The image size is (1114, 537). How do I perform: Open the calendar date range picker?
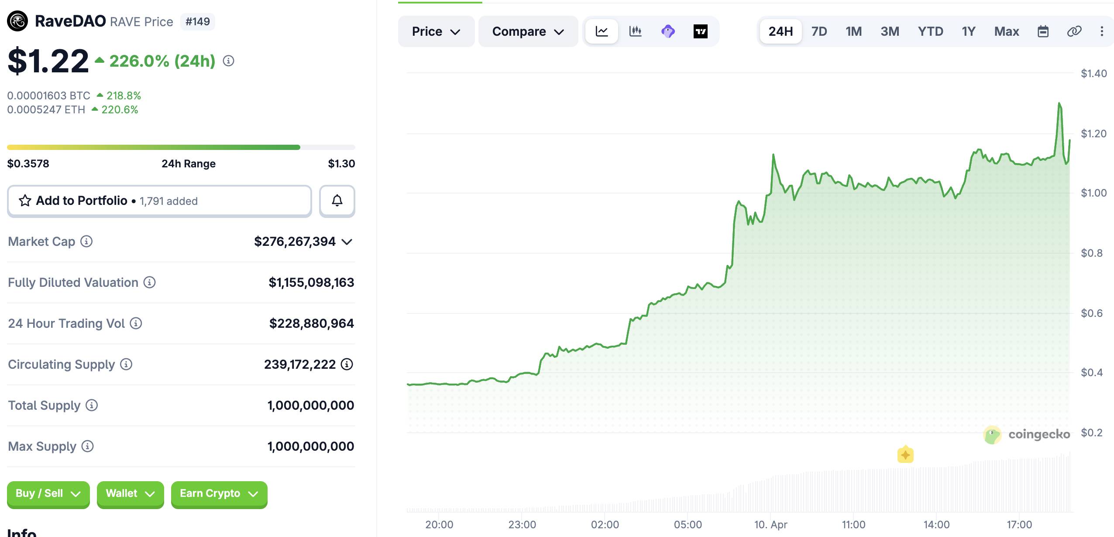tap(1043, 31)
